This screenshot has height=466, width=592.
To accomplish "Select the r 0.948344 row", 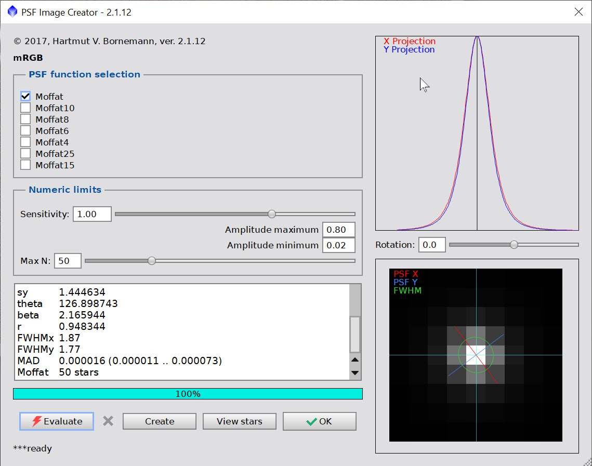I will click(183, 326).
